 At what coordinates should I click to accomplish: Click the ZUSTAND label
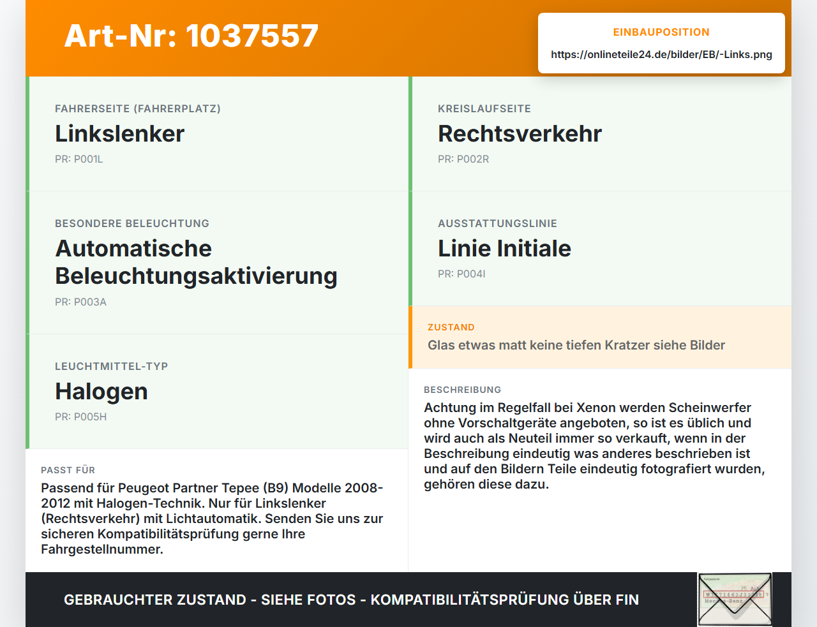click(451, 327)
